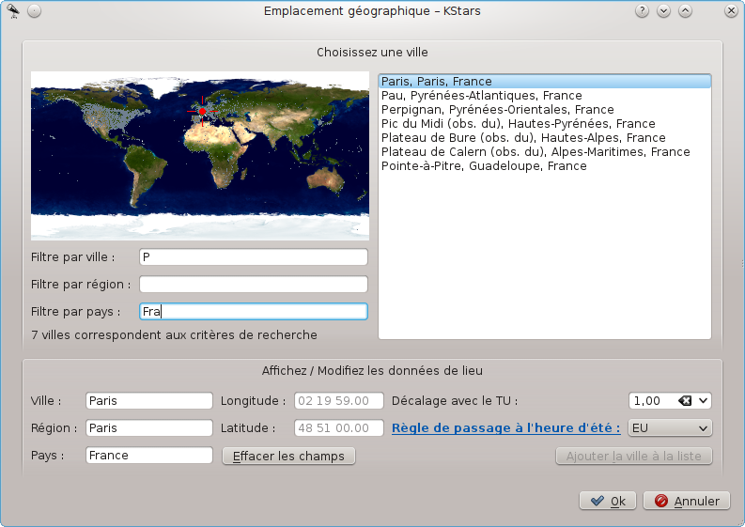Viewport: 745px width, 527px height.
Task: Select Plateau de Calern observatory entry
Action: click(535, 152)
